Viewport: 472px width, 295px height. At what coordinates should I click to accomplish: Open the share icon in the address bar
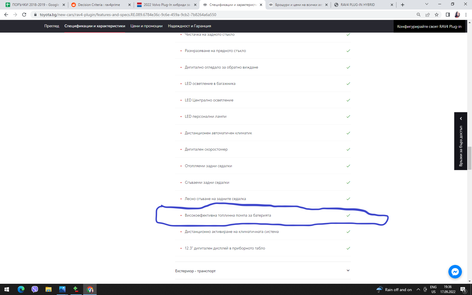pyautogui.click(x=428, y=14)
